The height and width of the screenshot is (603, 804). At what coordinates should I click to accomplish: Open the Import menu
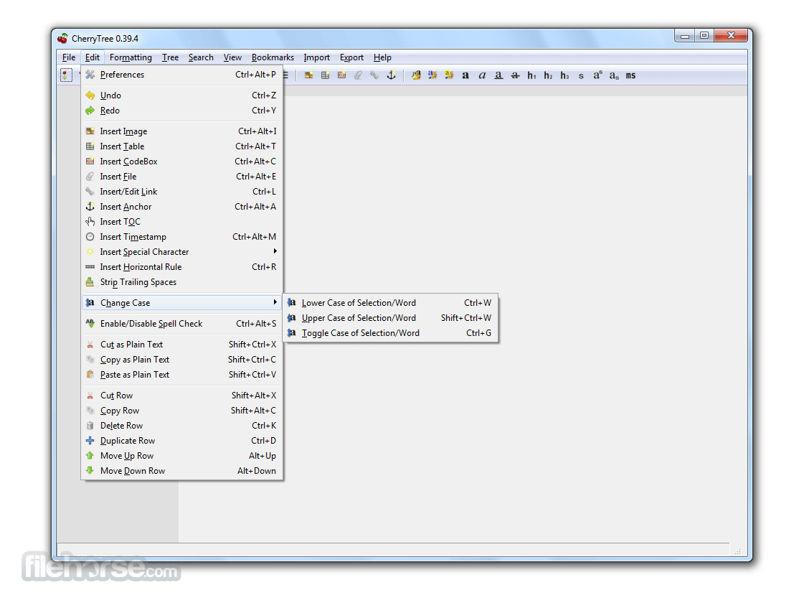tap(316, 57)
